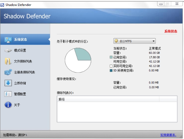The height and width of the screenshot is (139, 184).
Task: Click the 注册表排除列表 cubes icon
Action: pos(8,72)
